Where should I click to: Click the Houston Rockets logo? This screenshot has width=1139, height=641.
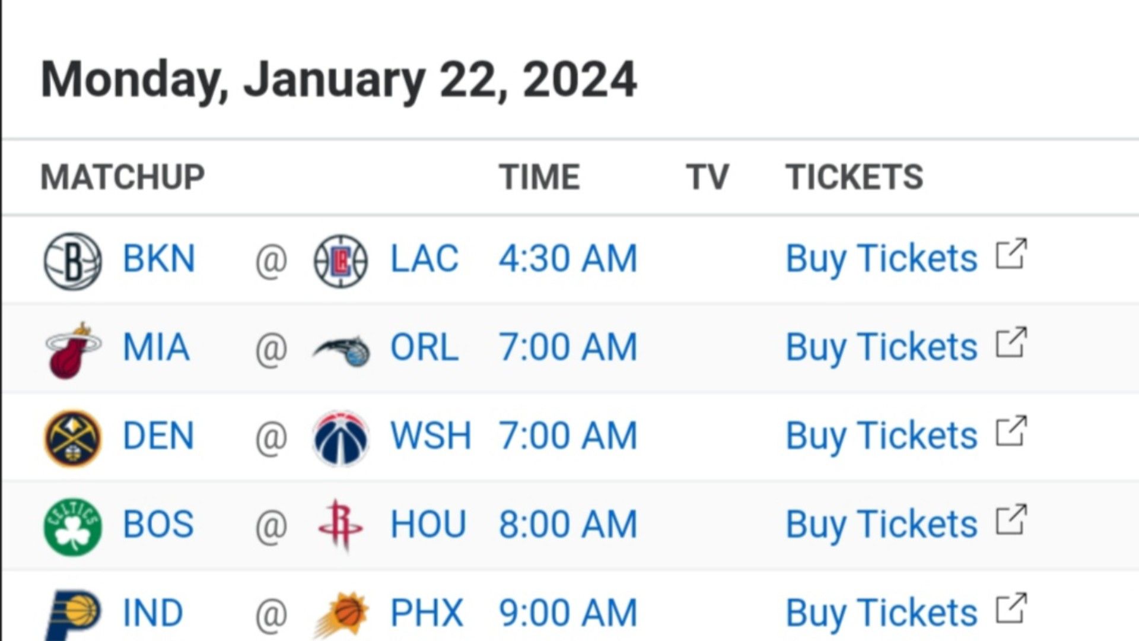(x=340, y=525)
